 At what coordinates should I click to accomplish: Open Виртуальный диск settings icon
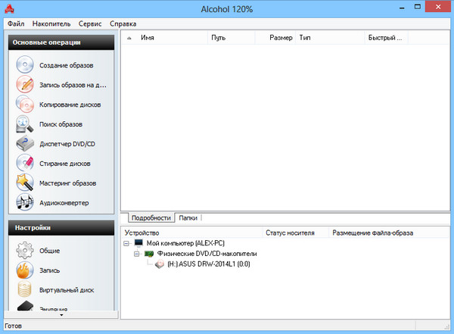(26, 289)
